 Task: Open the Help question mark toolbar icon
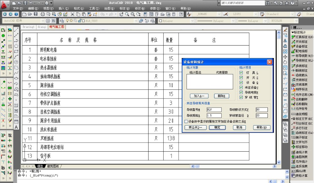pyautogui.click(x=181, y=14)
